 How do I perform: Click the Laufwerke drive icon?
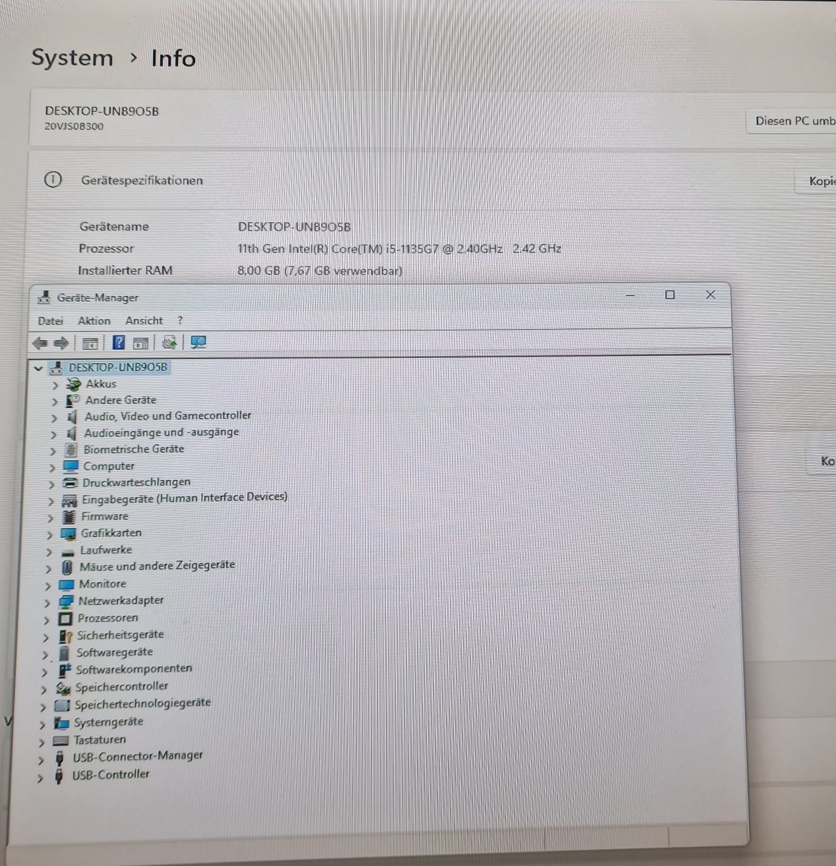coord(67,552)
